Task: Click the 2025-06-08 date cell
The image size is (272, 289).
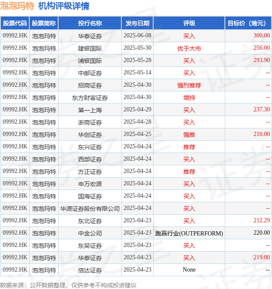Action: 137,36
